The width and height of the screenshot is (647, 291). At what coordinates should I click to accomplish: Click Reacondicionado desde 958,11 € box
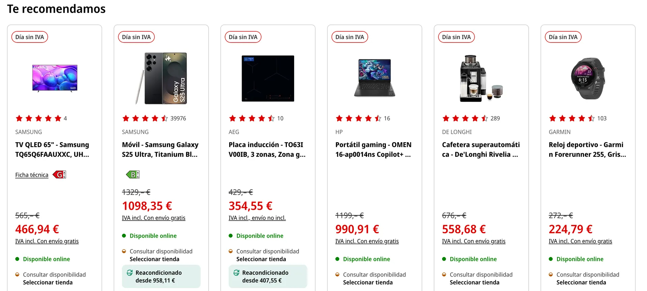click(x=161, y=277)
